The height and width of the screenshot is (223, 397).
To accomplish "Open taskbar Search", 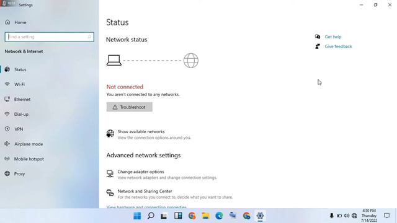I will coord(151,216).
